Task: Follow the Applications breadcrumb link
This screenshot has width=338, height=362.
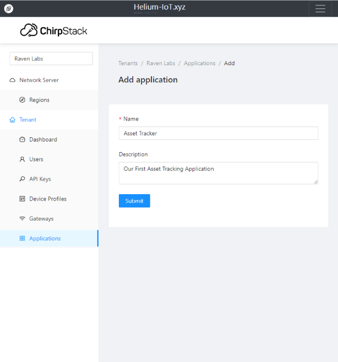Action: [x=199, y=63]
